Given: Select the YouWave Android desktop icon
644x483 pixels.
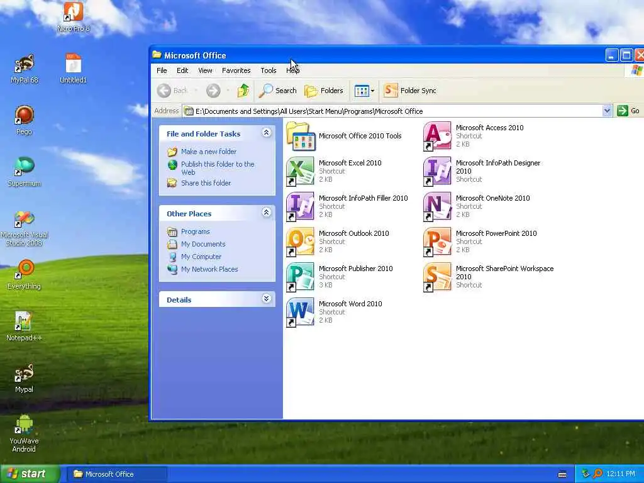Looking at the screenshot, I should [x=25, y=434].
